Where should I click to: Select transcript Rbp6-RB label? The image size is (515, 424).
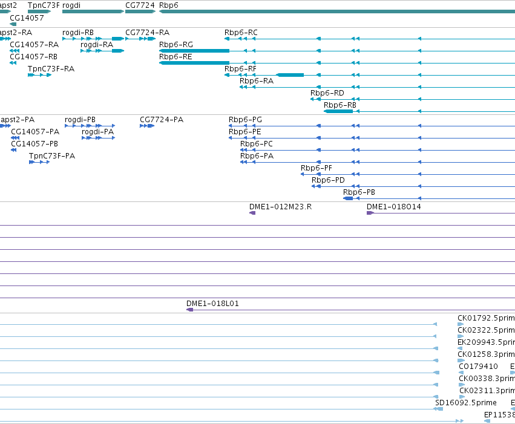pyautogui.click(x=340, y=105)
